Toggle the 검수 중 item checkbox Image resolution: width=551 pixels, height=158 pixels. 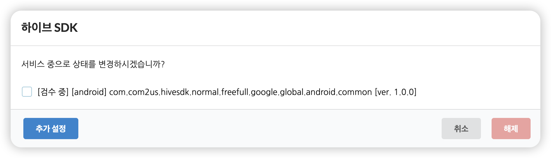(x=27, y=92)
